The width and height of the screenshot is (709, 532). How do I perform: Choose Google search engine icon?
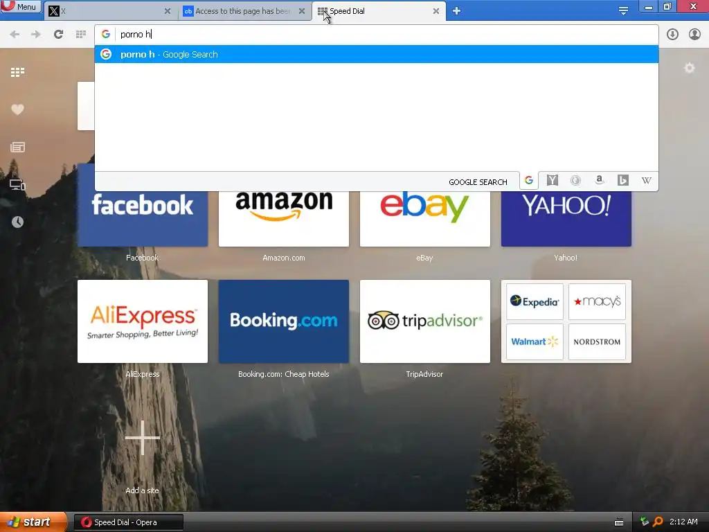tap(528, 181)
